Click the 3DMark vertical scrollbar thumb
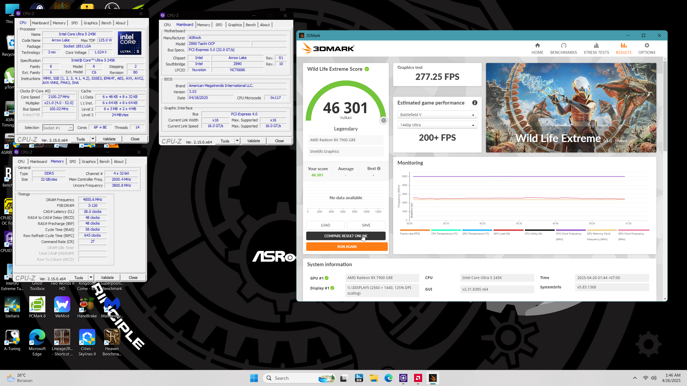This screenshot has width=687, height=386. (665, 106)
